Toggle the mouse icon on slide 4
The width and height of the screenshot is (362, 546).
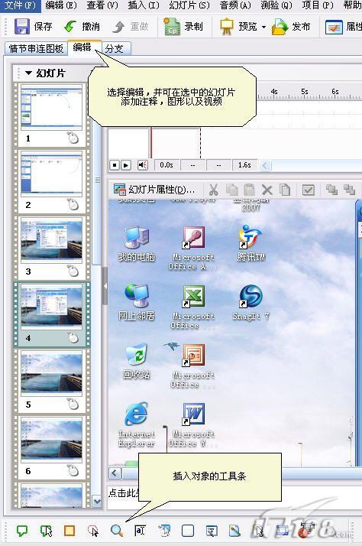[x=73, y=338]
